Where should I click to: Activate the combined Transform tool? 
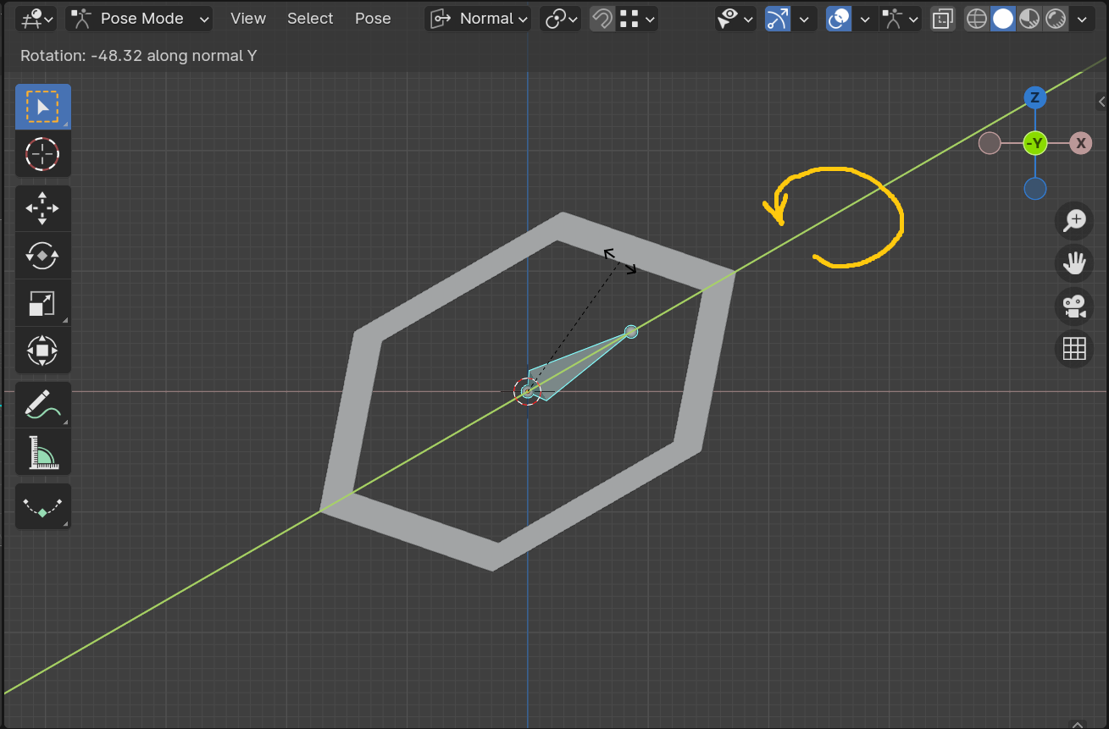pos(42,351)
